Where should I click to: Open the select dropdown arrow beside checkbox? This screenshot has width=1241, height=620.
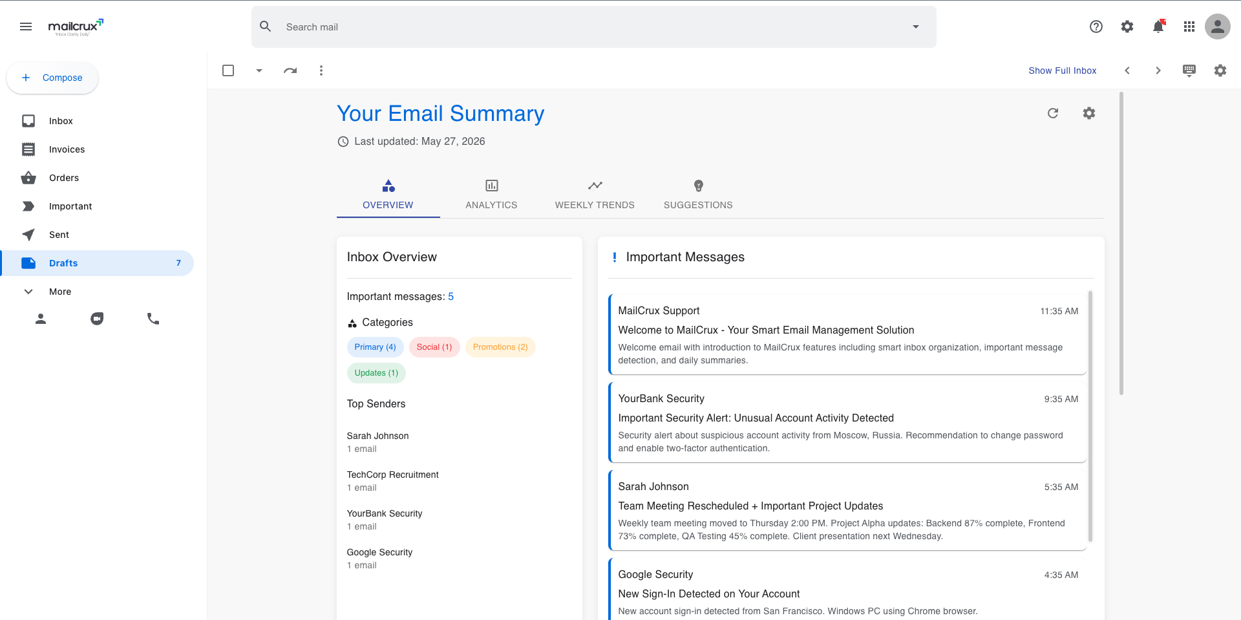tap(259, 70)
